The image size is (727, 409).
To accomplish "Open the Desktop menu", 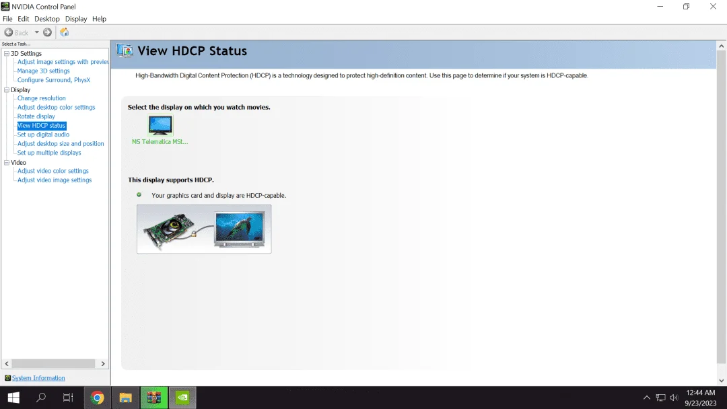I will click(x=47, y=19).
